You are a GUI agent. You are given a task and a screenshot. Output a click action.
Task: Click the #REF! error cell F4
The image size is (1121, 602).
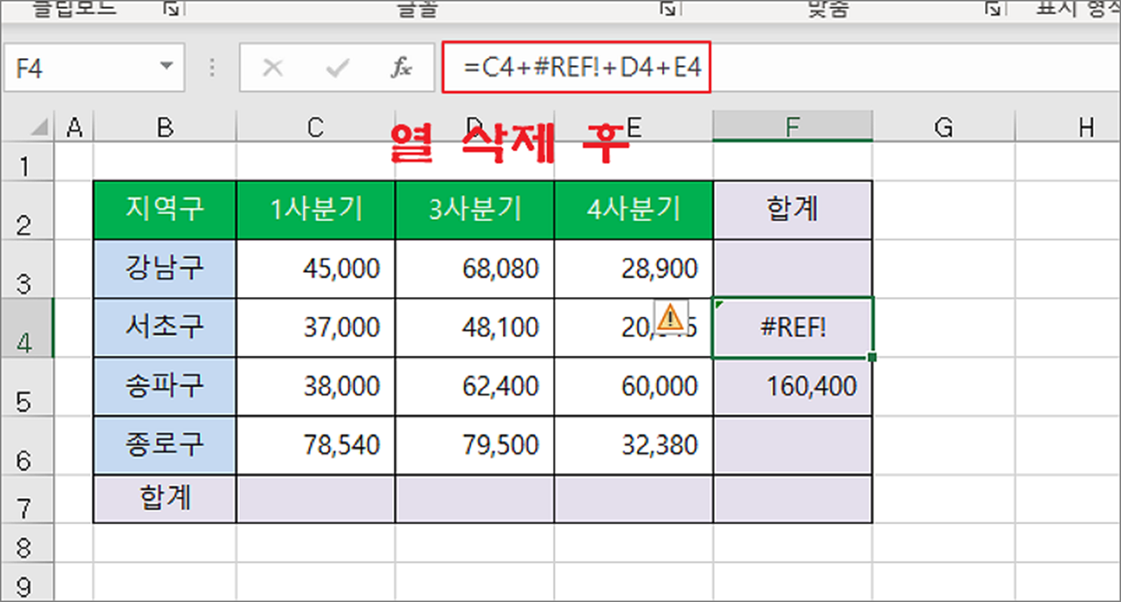(793, 327)
